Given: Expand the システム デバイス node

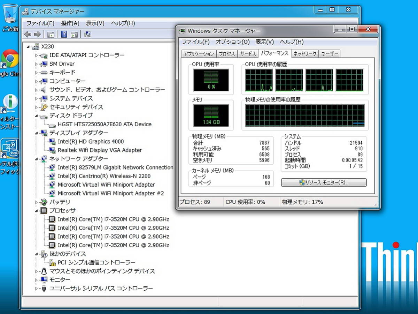Looking at the screenshot, I should (x=36, y=98).
